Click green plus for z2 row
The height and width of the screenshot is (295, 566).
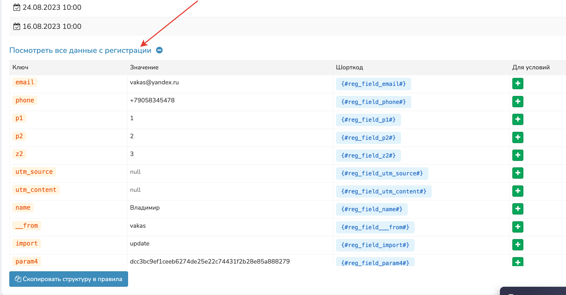[x=518, y=155]
